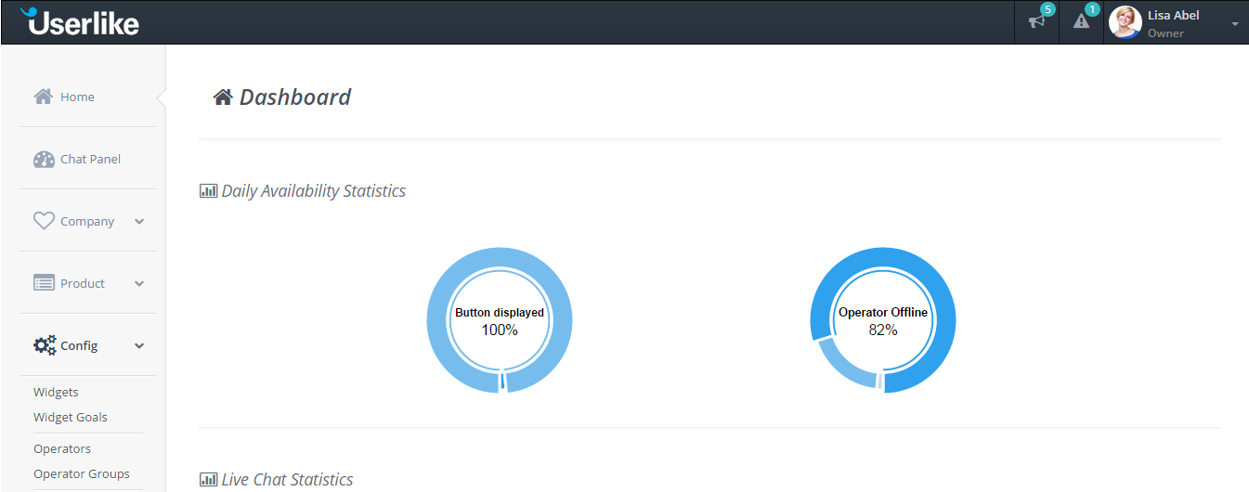
Task: Click Lisa Abel's profile avatar
Action: [x=1125, y=22]
